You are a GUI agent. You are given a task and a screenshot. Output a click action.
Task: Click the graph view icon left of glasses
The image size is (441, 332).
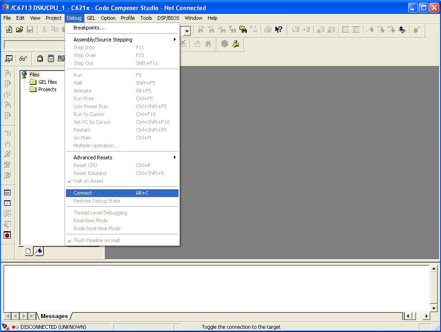[x=9, y=58]
